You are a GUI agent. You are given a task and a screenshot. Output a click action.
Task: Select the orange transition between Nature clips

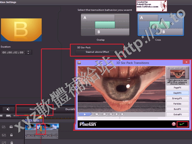point(41,128)
